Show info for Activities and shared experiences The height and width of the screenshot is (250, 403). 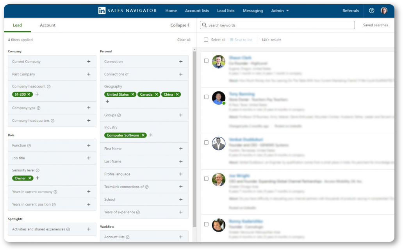tap(68, 229)
